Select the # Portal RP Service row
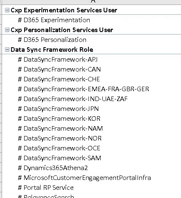181x198 pixels. pyautogui.click(x=91, y=187)
